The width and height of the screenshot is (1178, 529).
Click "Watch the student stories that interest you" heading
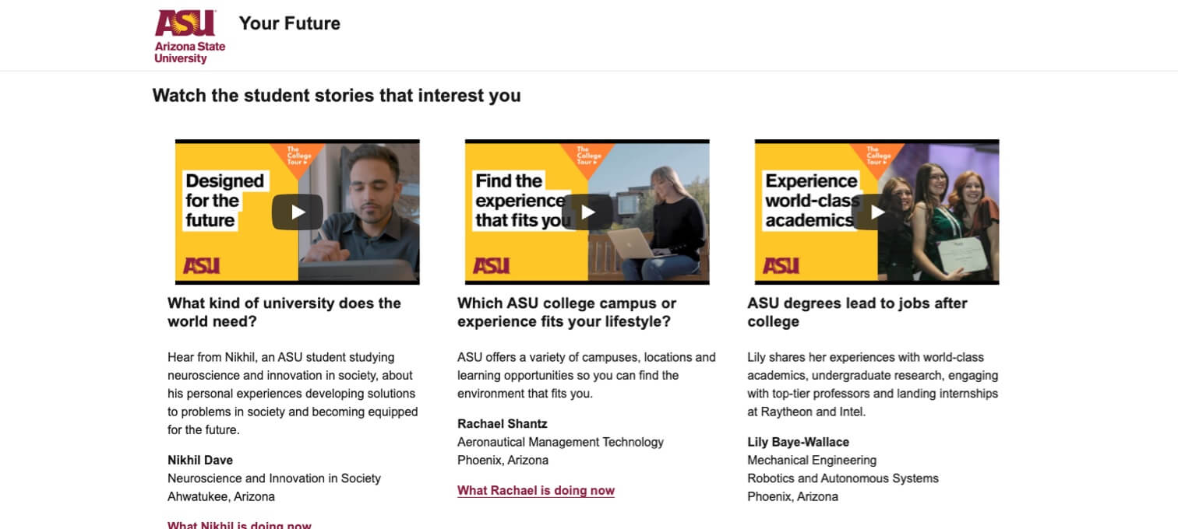click(337, 96)
